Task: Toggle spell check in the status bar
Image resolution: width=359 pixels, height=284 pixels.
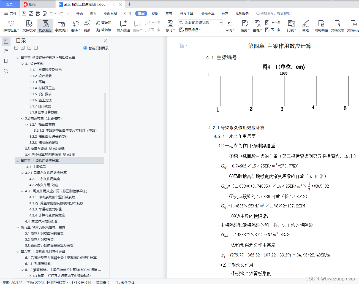Action: coord(58,282)
